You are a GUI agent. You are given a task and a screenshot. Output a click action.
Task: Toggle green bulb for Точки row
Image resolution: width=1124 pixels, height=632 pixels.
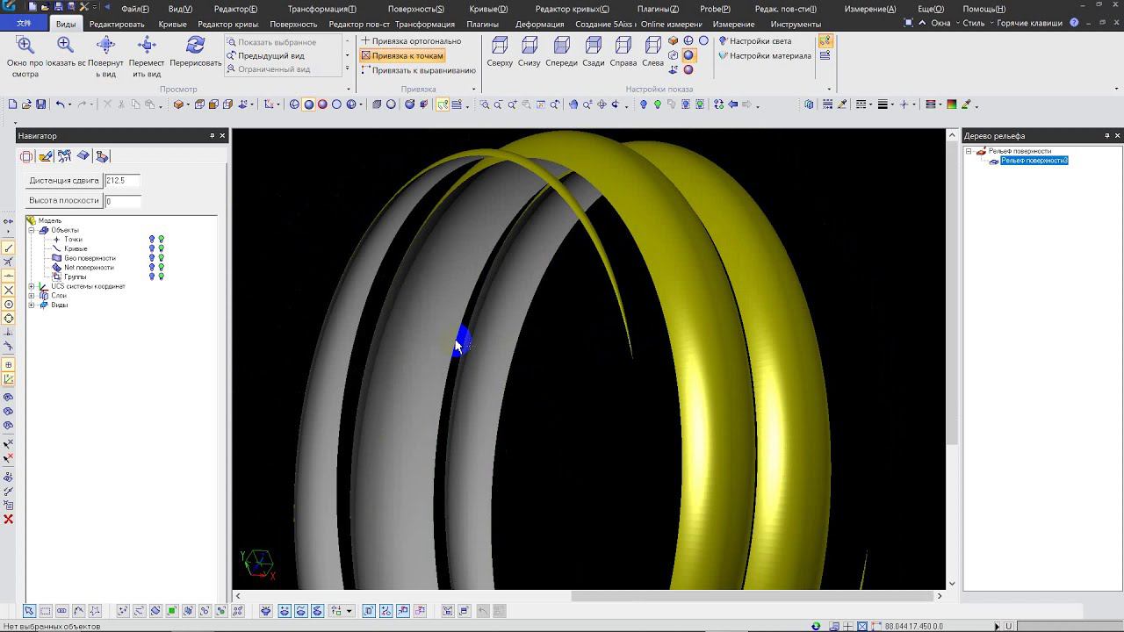click(x=162, y=240)
